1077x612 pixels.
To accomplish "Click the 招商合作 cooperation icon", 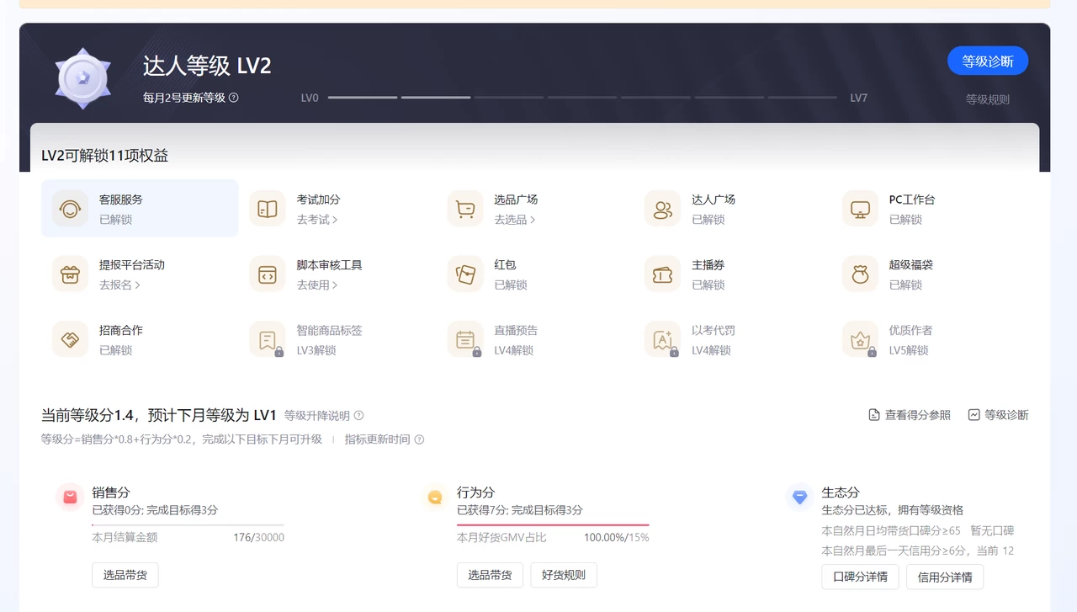I will pos(70,339).
